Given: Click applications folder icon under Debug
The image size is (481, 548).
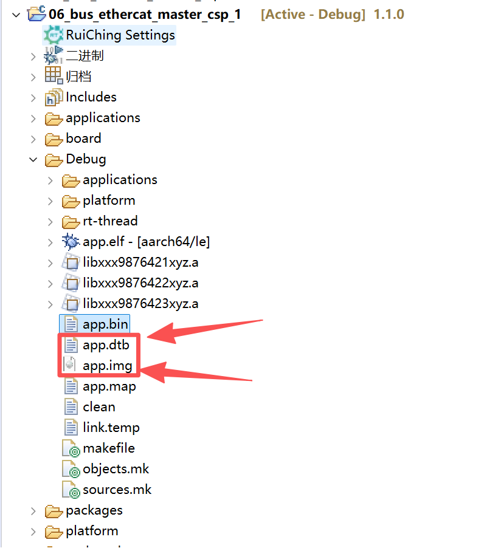Looking at the screenshot, I should (71, 180).
